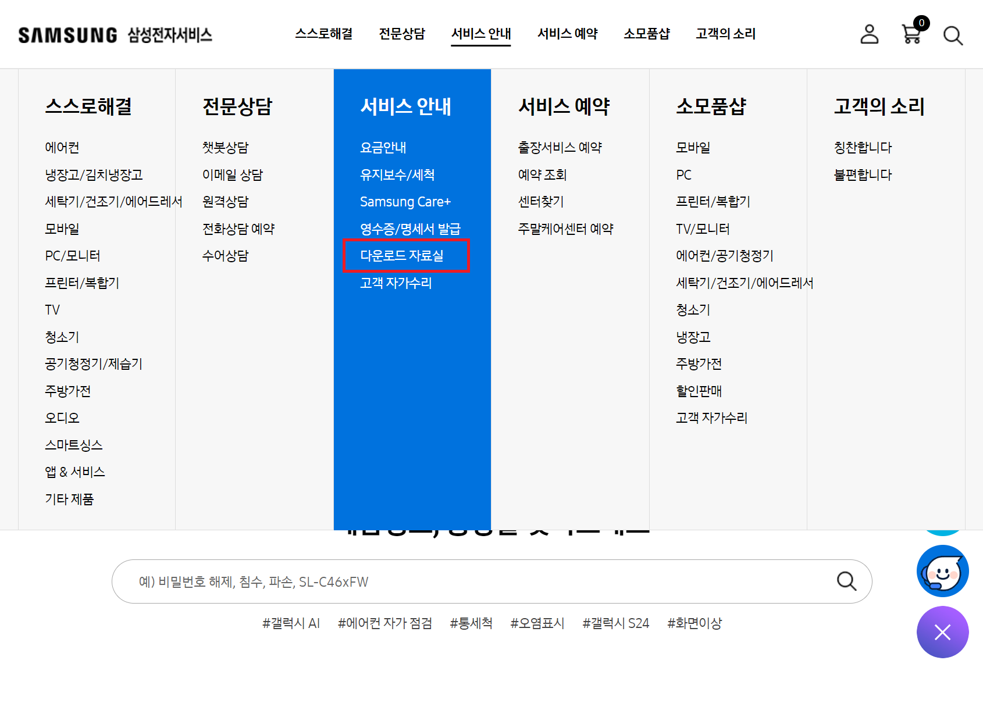
Task: Click the #화면이상 hashtag
Action: click(694, 623)
